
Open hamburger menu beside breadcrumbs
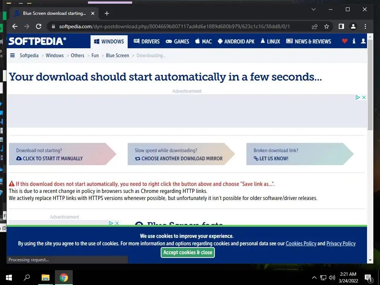12,55
